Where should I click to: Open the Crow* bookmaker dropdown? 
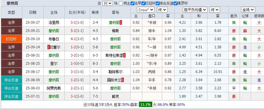point(146,10)
